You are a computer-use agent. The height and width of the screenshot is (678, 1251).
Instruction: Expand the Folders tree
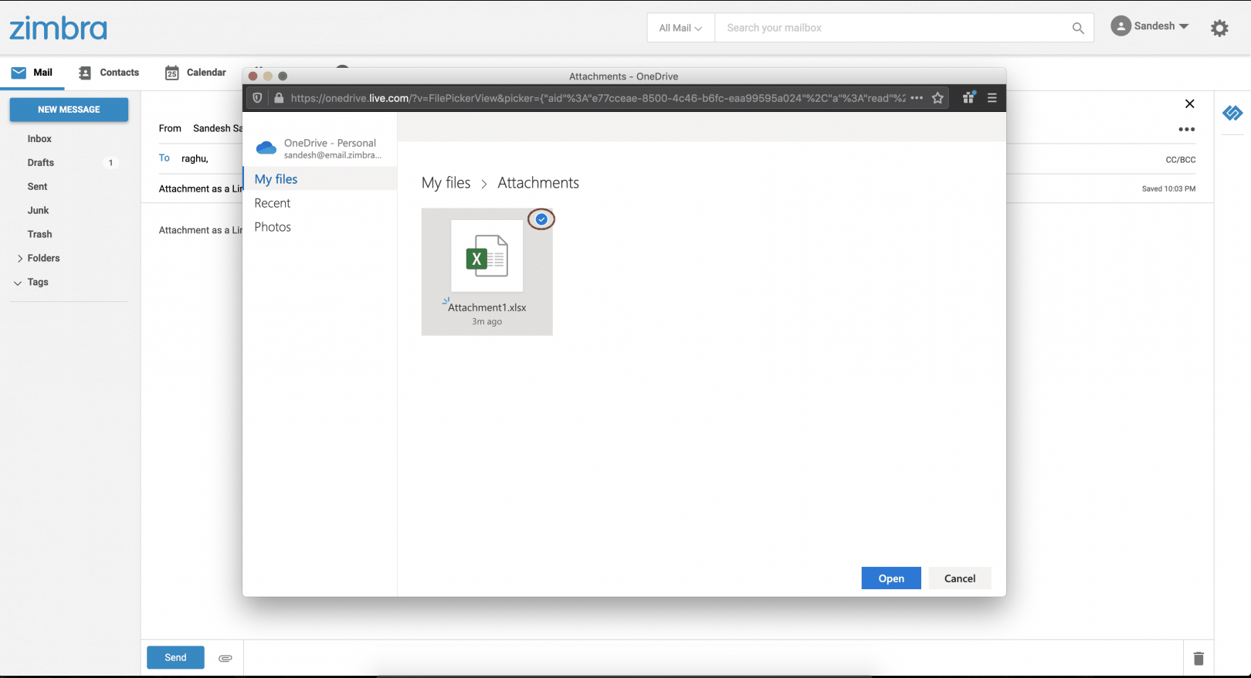tap(20, 259)
